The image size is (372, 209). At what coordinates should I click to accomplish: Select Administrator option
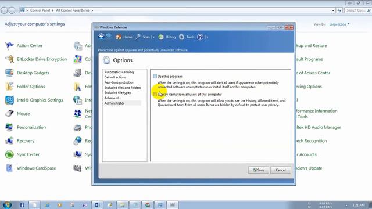(x=115, y=103)
